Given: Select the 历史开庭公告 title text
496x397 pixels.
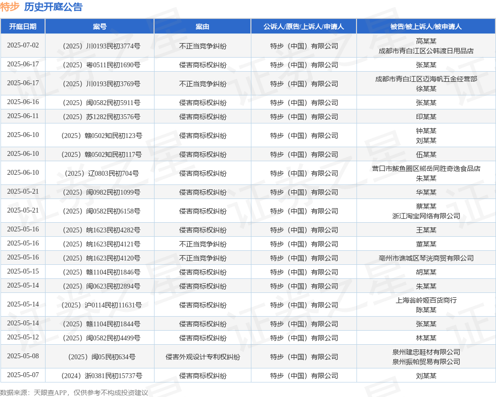Looking at the screenshot, I should [x=53, y=7].
